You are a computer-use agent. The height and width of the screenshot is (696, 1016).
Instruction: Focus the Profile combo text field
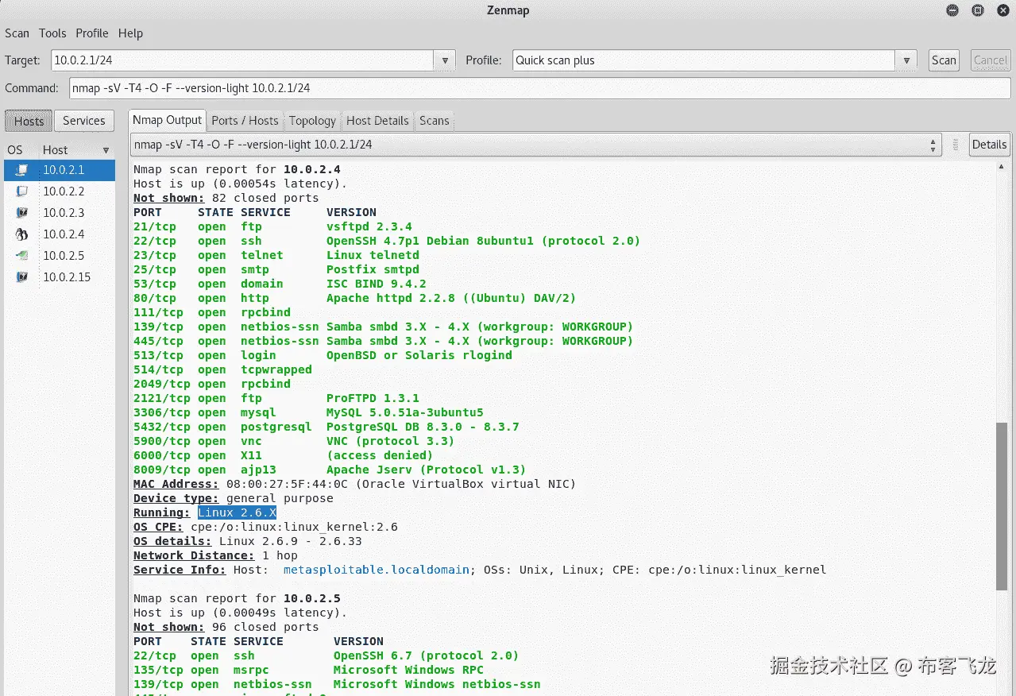[704, 60]
